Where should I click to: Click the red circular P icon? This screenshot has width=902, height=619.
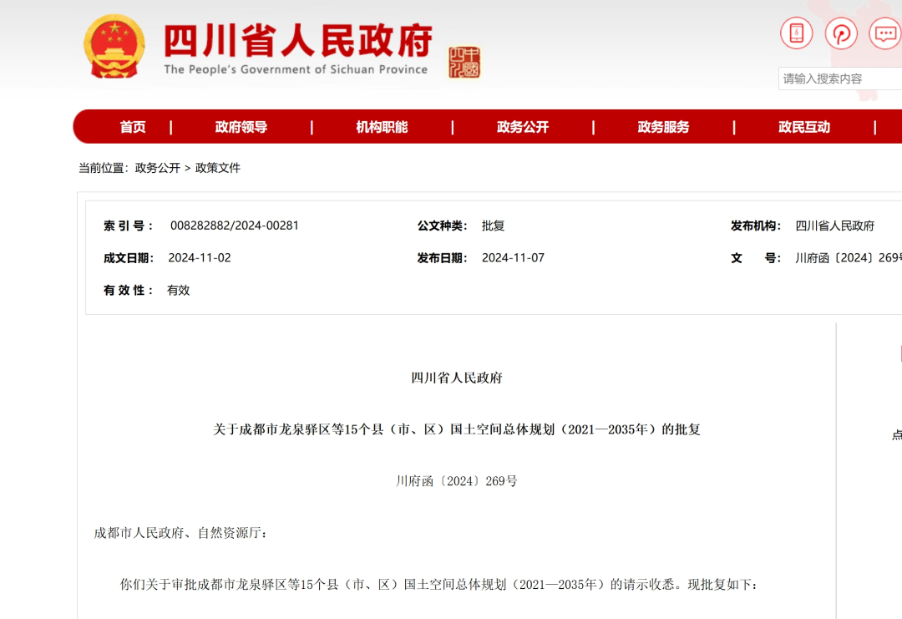tap(841, 33)
